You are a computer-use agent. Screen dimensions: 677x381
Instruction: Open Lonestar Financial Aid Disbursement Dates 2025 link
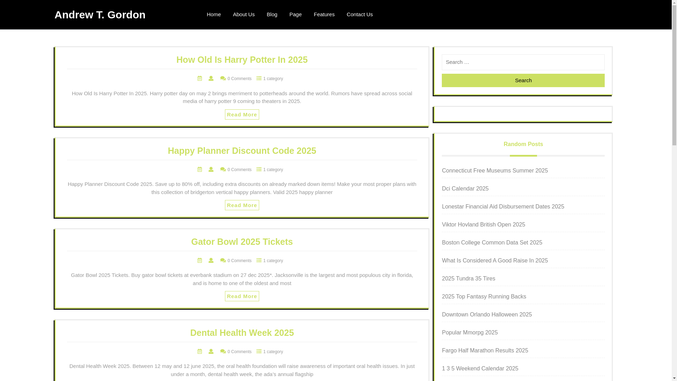tap(503, 207)
